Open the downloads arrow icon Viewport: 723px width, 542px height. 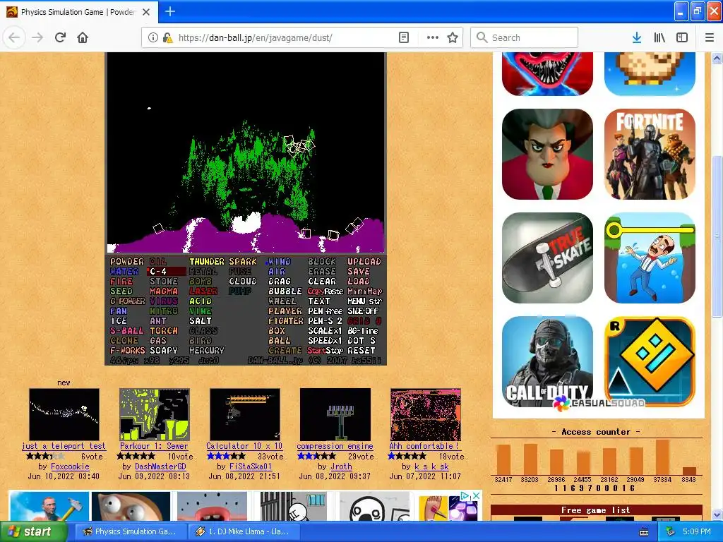637,37
